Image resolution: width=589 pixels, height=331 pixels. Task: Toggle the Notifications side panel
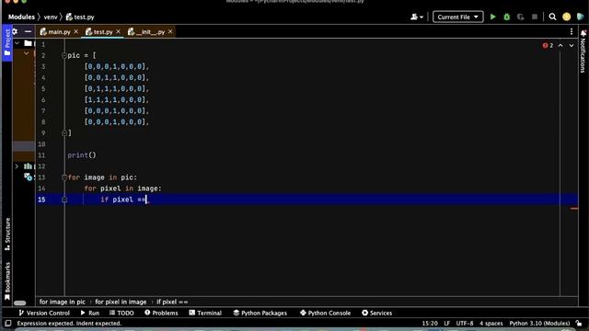point(583,51)
